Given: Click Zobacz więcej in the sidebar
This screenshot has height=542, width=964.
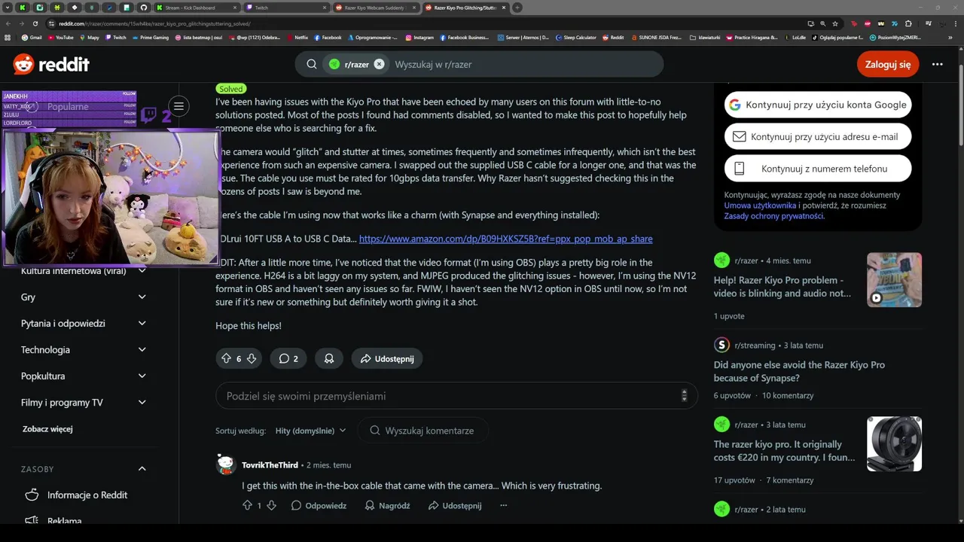Looking at the screenshot, I should click(x=47, y=429).
